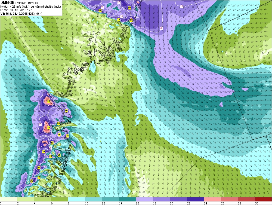Click the yellow gust label 38

point(49,127)
